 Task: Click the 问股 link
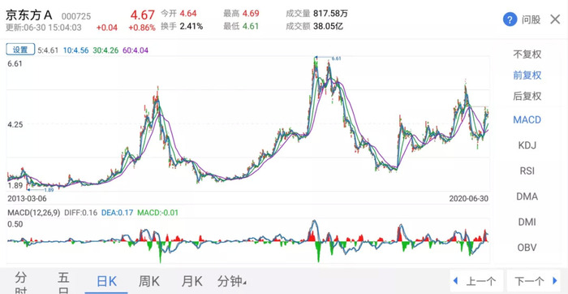click(531, 19)
